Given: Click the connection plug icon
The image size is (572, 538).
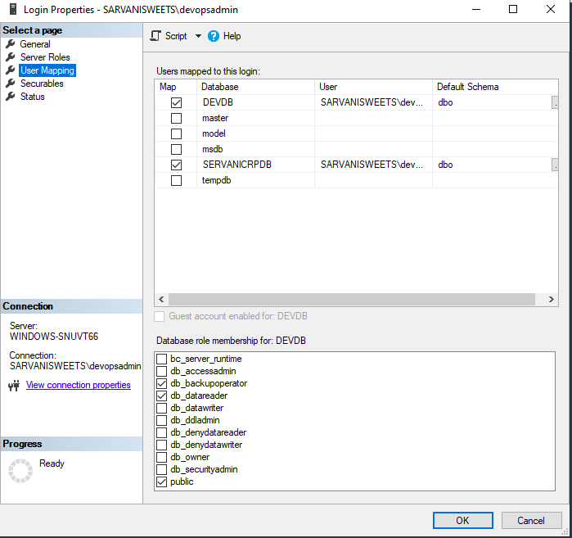Looking at the screenshot, I should tap(14, 386).
